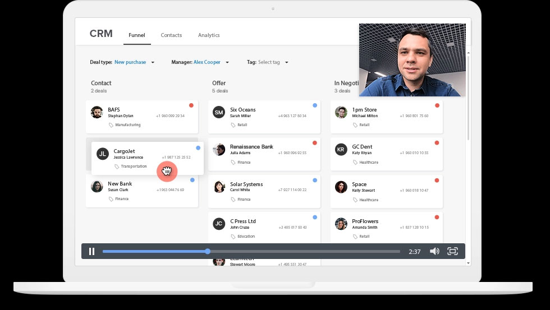Click the BAFS red status dot
The width and height of the screenshot is (550, 310).
pyautogui.click(x=191, y=105)
